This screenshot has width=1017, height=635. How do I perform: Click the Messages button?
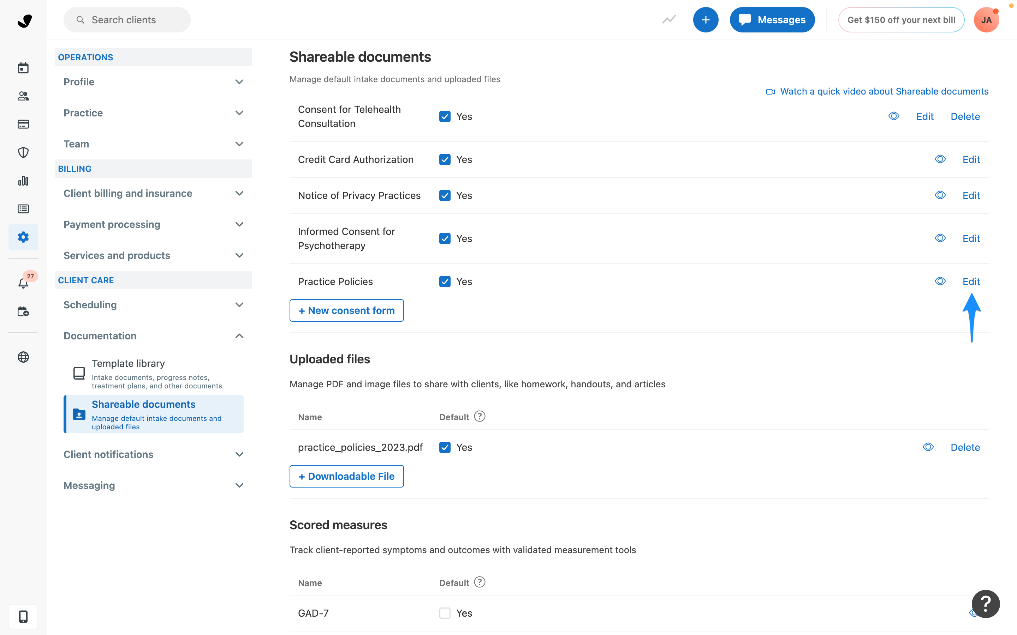772,20
